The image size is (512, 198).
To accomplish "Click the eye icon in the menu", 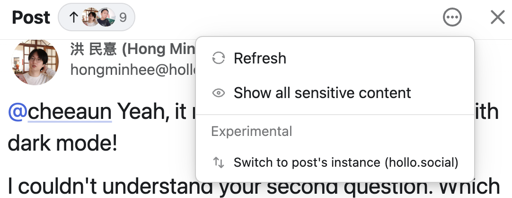I will click(219, 93).
